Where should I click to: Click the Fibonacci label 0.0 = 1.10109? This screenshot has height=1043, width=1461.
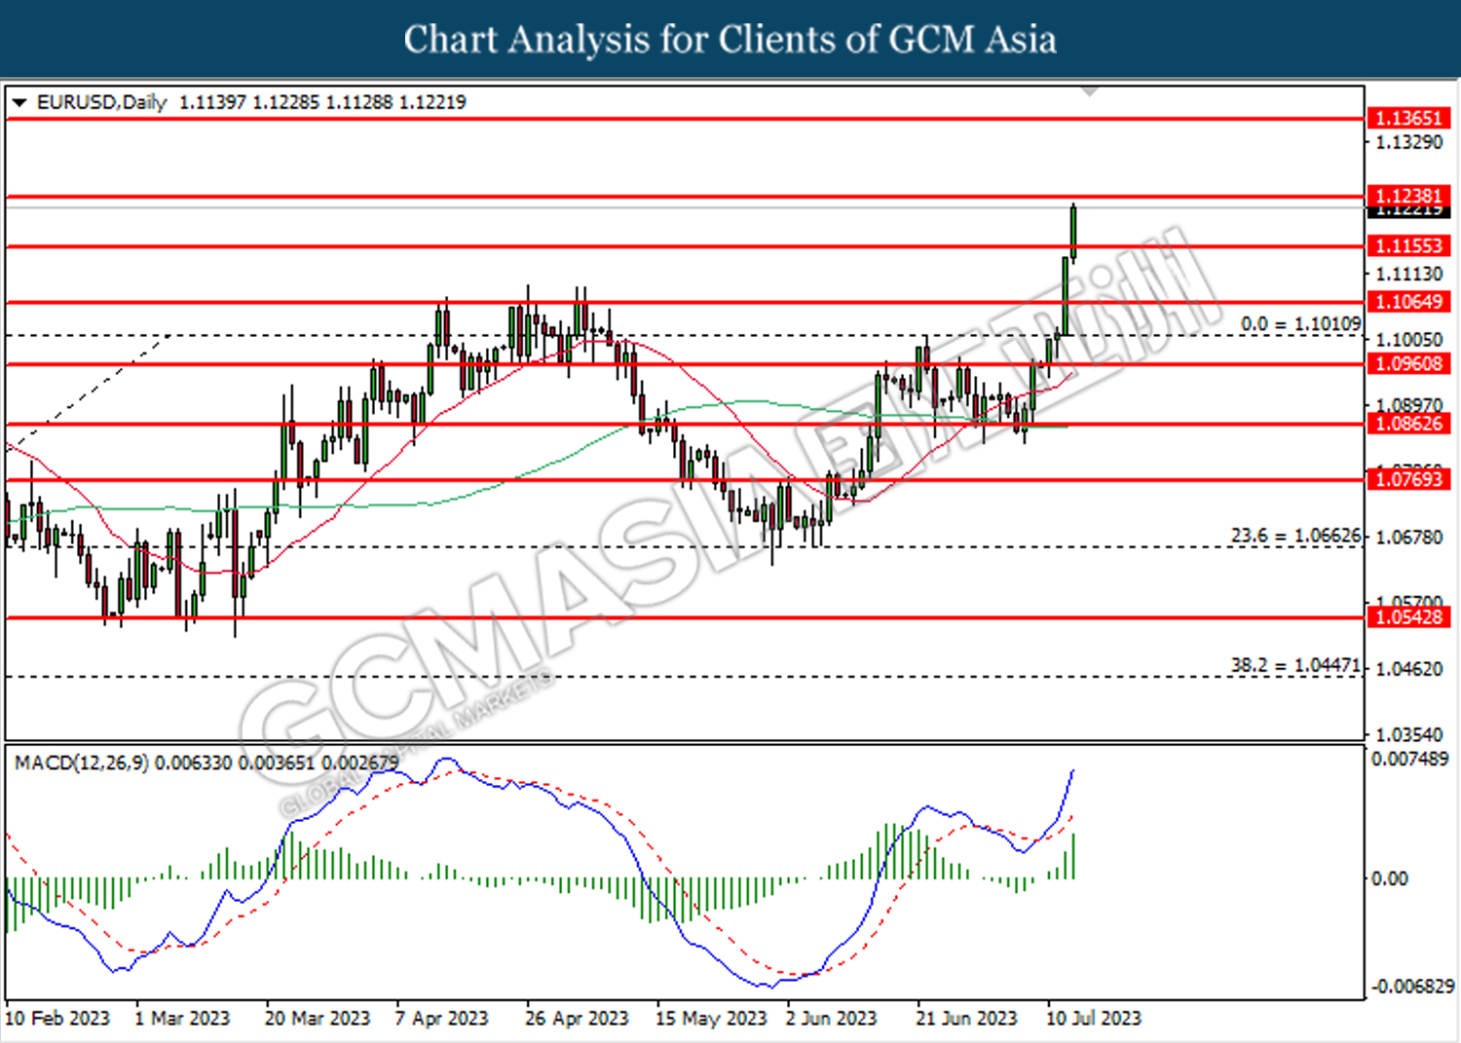(x=1300, y=323)
